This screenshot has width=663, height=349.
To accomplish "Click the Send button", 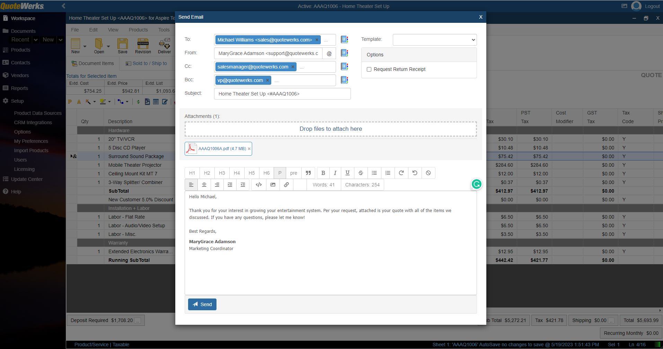I will coord(202,304).
